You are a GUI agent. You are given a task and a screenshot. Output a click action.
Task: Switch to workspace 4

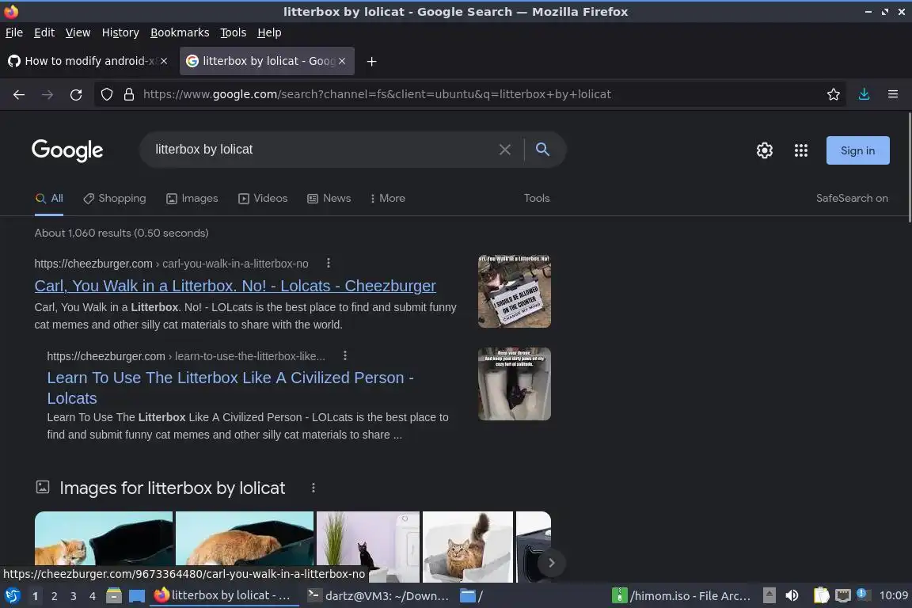tap(92, 596)
